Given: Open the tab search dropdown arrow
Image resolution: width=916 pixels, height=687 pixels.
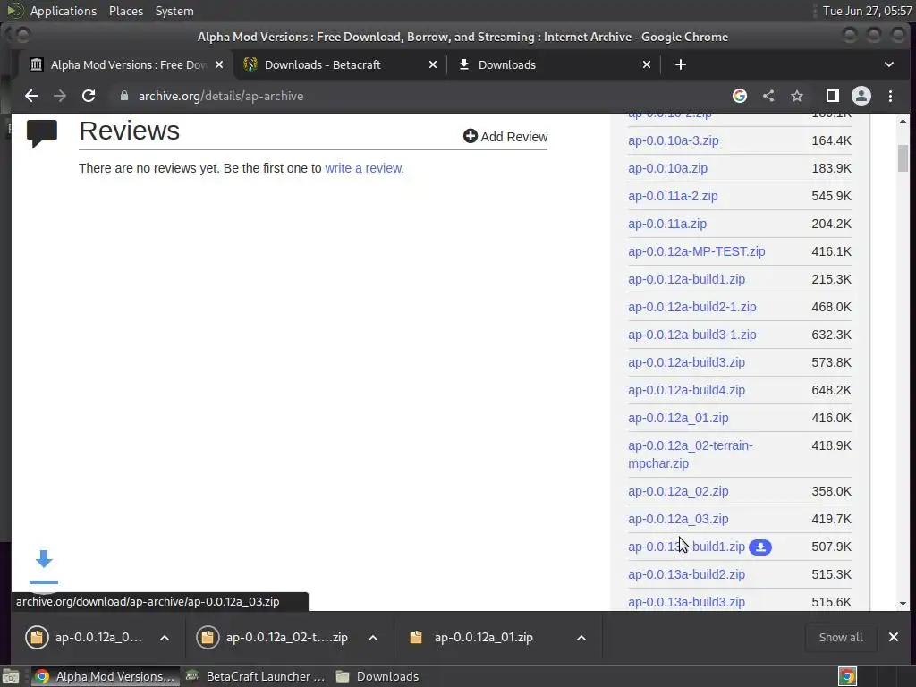Looking at the screenshot, I should coord(889,64).
